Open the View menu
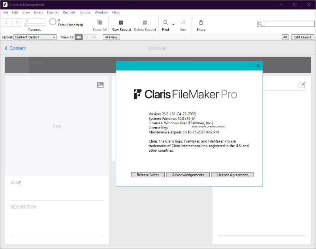 click(x=26, y=13)
